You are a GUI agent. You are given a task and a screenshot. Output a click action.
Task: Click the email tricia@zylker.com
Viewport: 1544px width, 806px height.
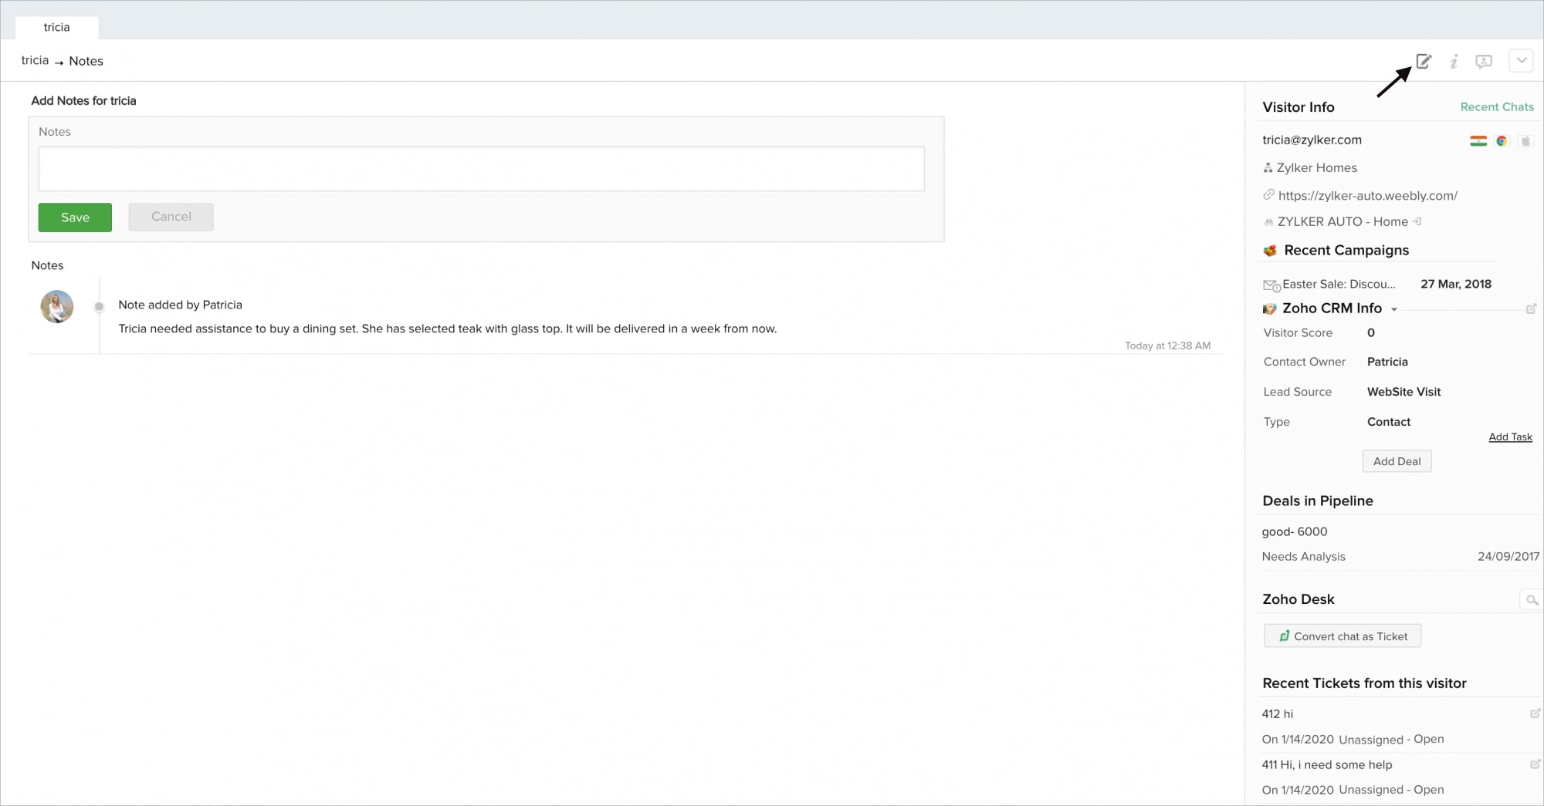(x=1312, y=140)
